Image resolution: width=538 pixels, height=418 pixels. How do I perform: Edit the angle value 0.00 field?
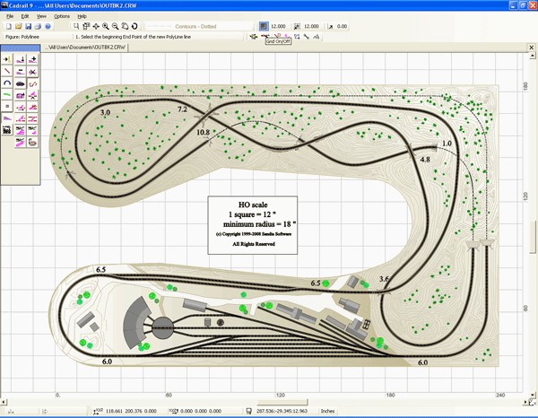[343, 26]
